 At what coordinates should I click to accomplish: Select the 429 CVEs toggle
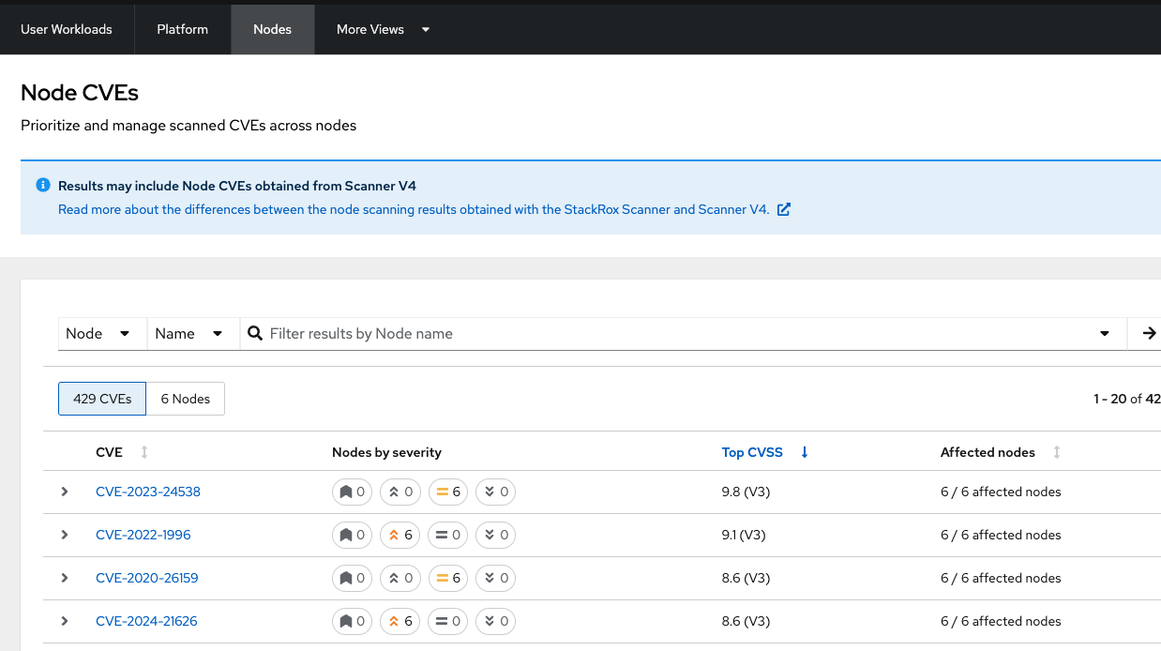(x=102, y=399)
